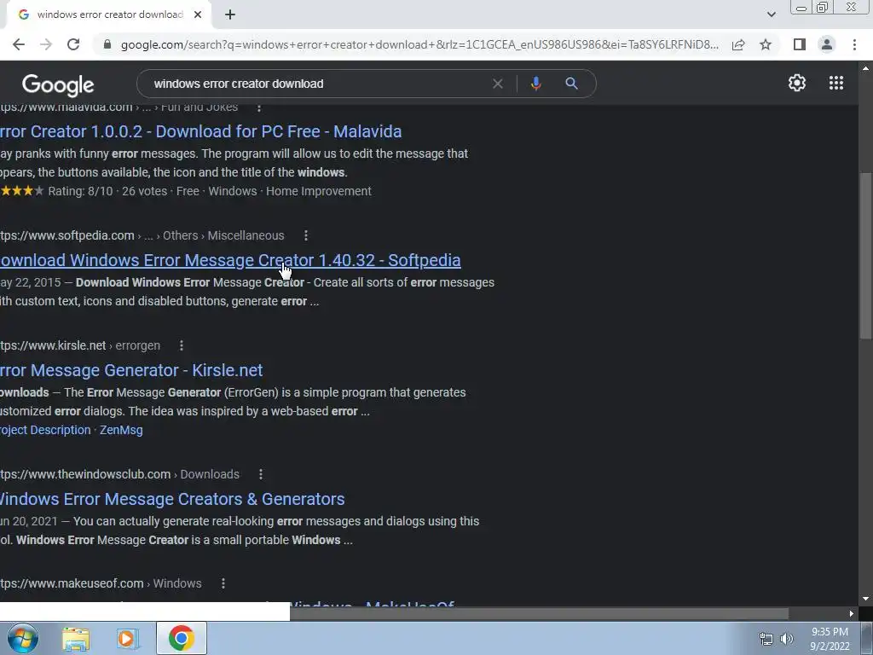Start voice search with microphone
Viewport: 873px width, 655px height.
click(535, 84)
